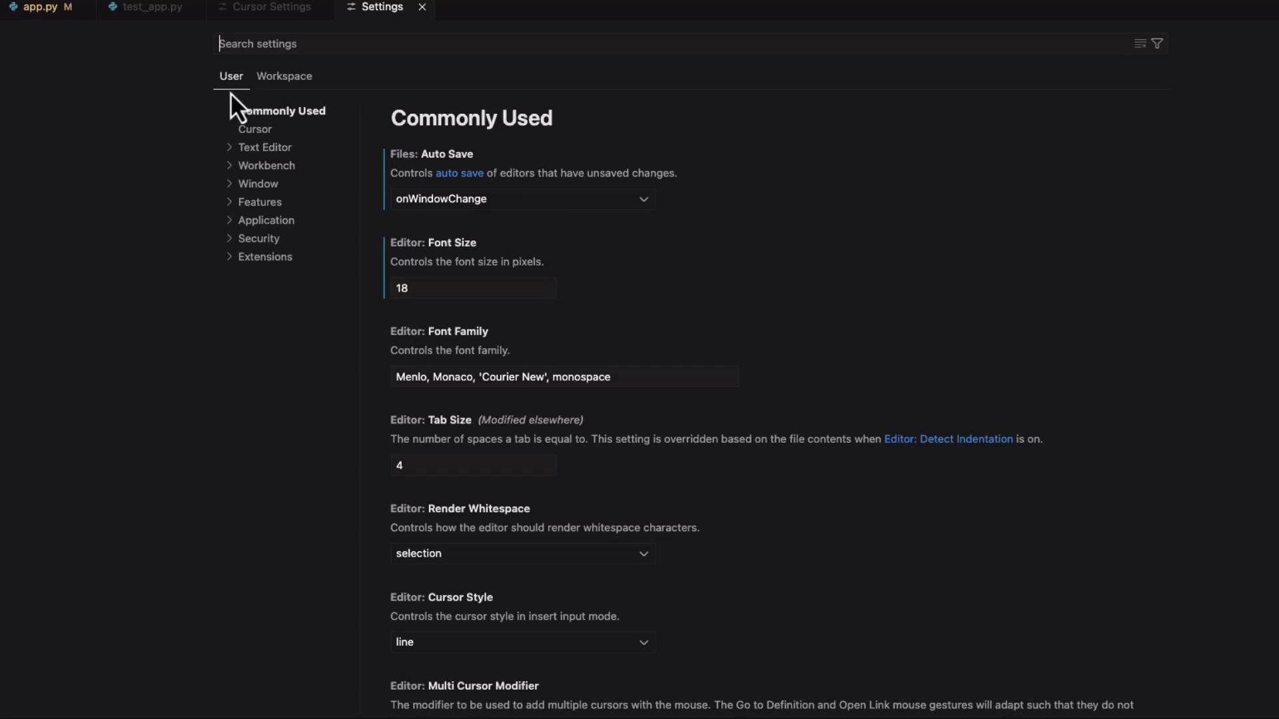Open the auto save link
Screen dimensions: 1279x719
pyautogui.click(x=459, y=173)
